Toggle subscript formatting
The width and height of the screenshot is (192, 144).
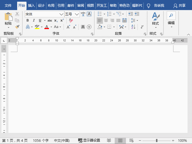tap(56, 20)
